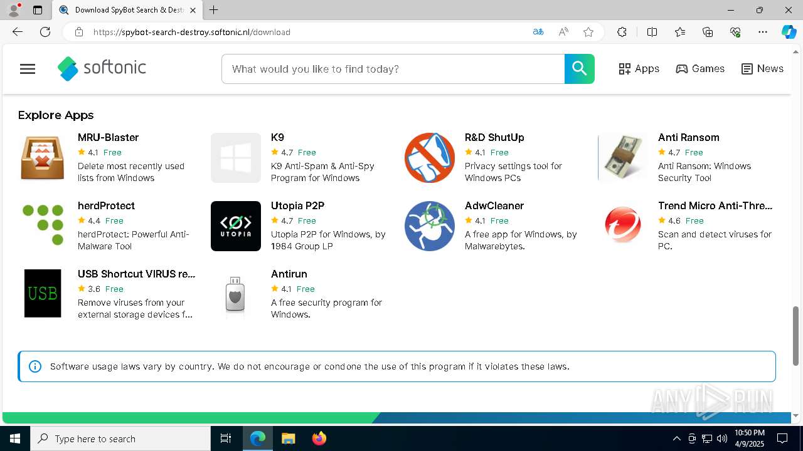This screenshot has height=451, width=803.
Task: Open the AdwCleaner bug icon
Action: (430, 226)
